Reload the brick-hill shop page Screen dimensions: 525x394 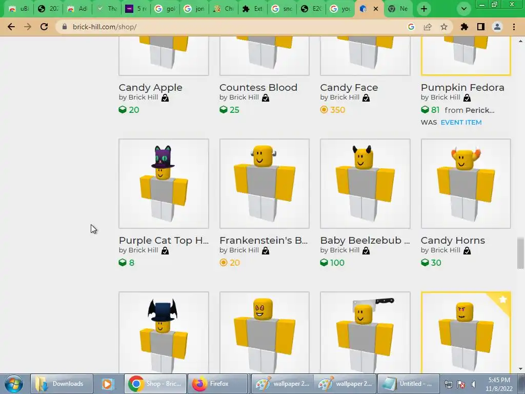(44, 27)
